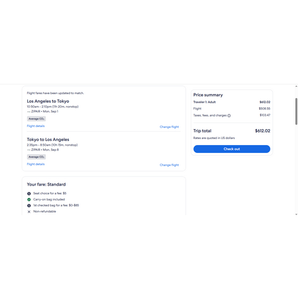This screenshot has width=298, height=298.
Task: Click the Your fare: Standard heading
Action: pyautogui.click(x=46, y=184)
